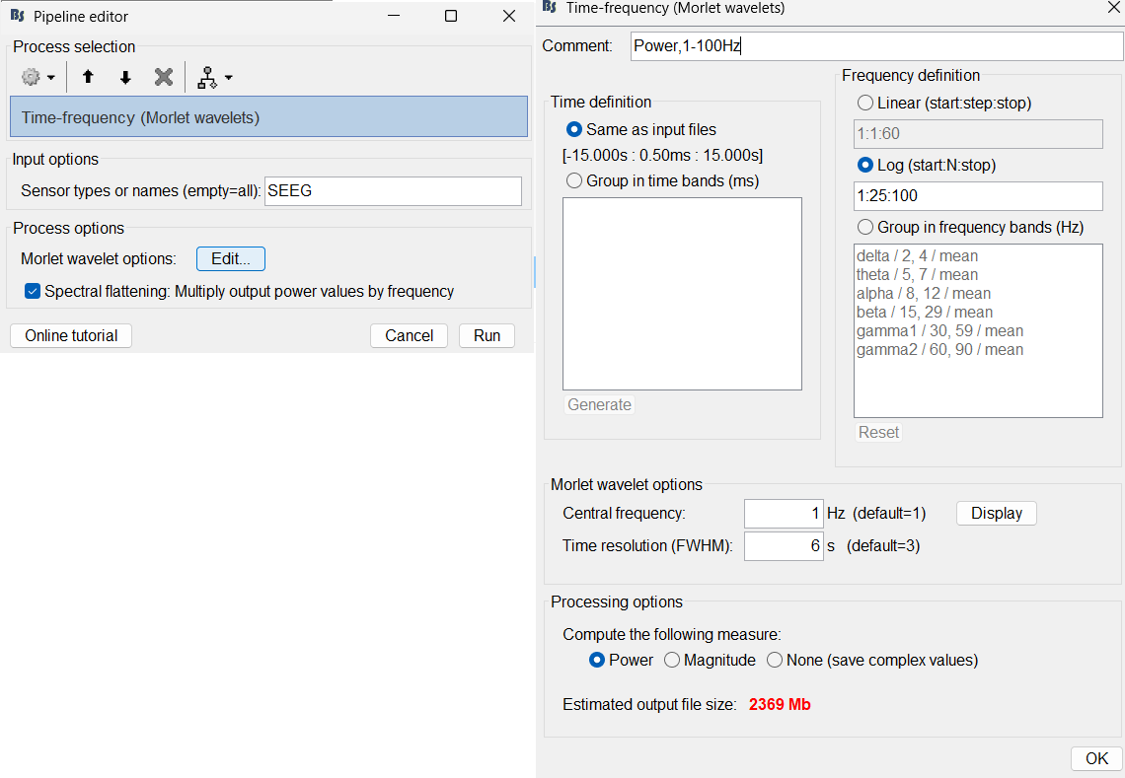1125x778 pixels.
Task: Choose None (save complex values) option
Action: click(775, 661)
